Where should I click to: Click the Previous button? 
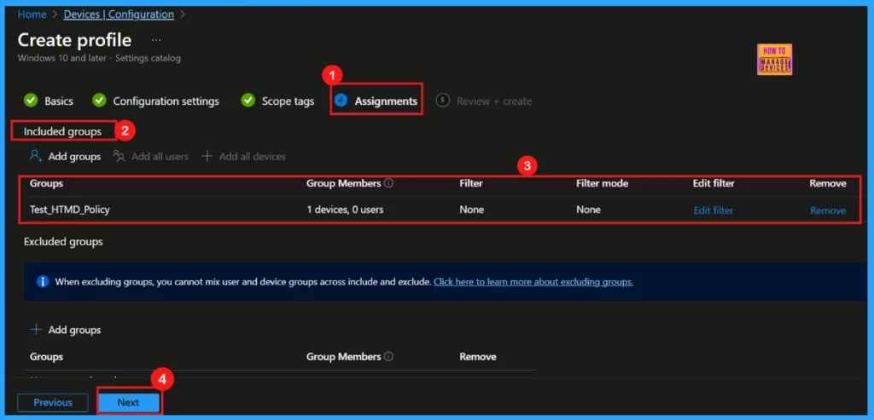click(53, 402)
